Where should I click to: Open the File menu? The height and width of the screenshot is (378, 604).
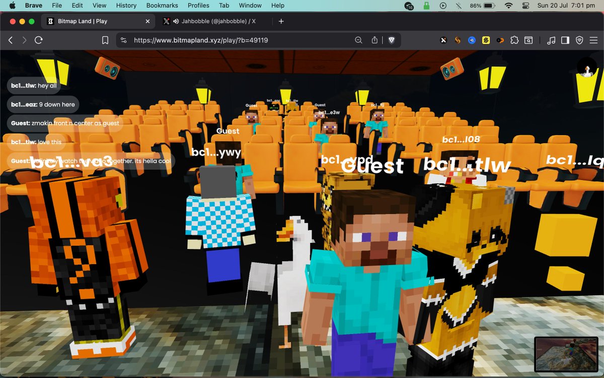tap(57, 6)
